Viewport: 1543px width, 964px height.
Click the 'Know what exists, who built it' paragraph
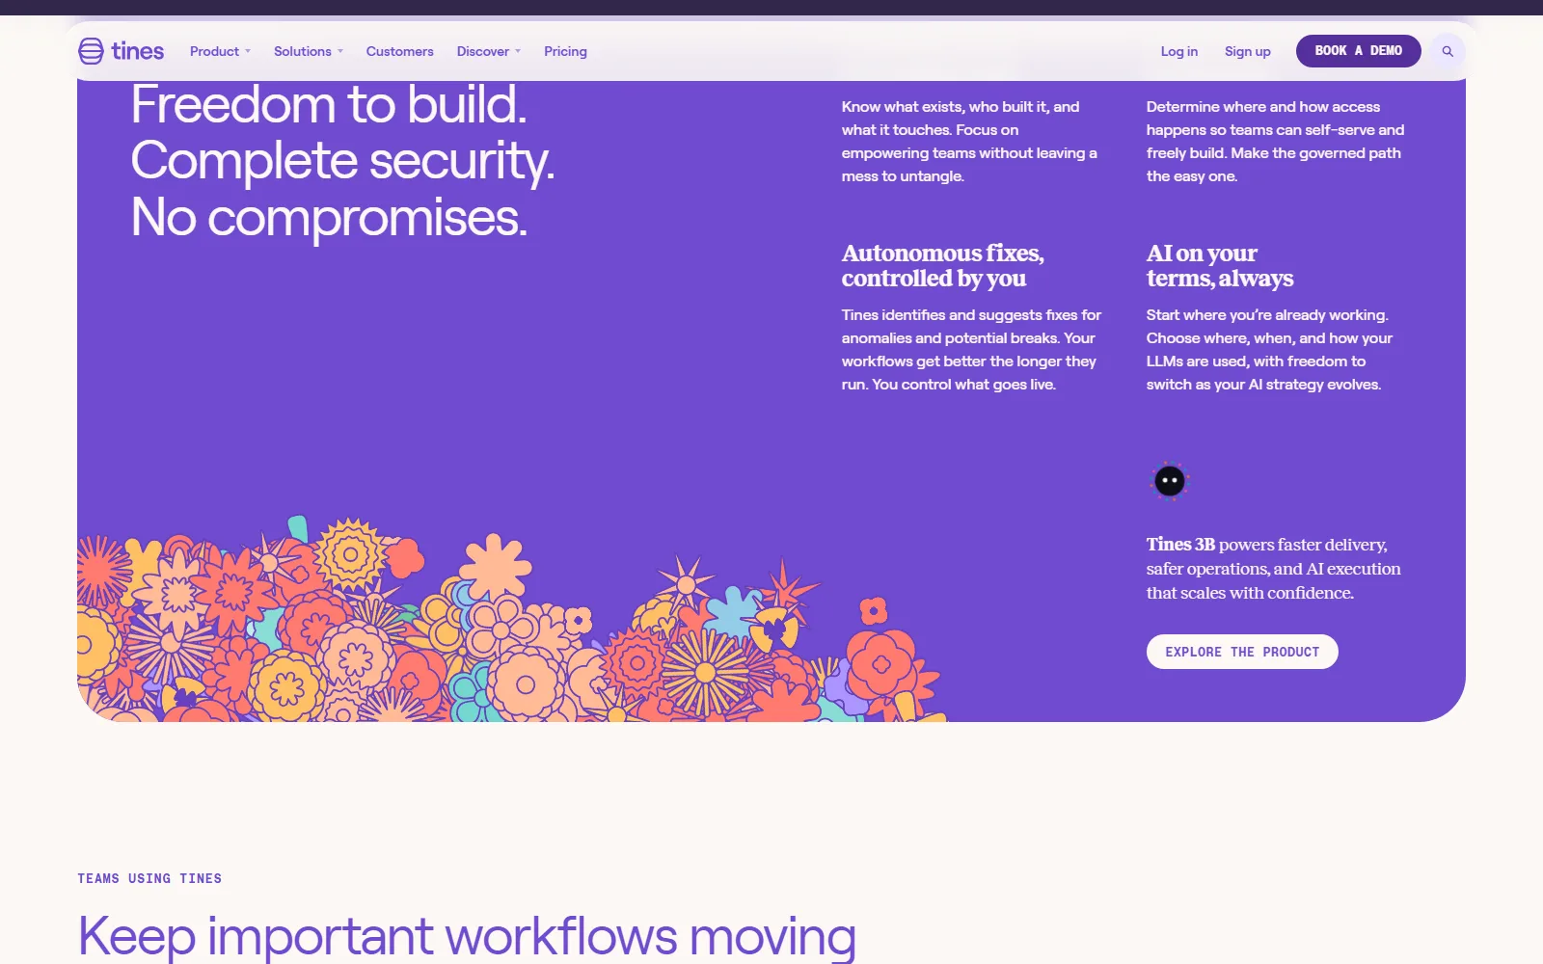tap(969, 142)
